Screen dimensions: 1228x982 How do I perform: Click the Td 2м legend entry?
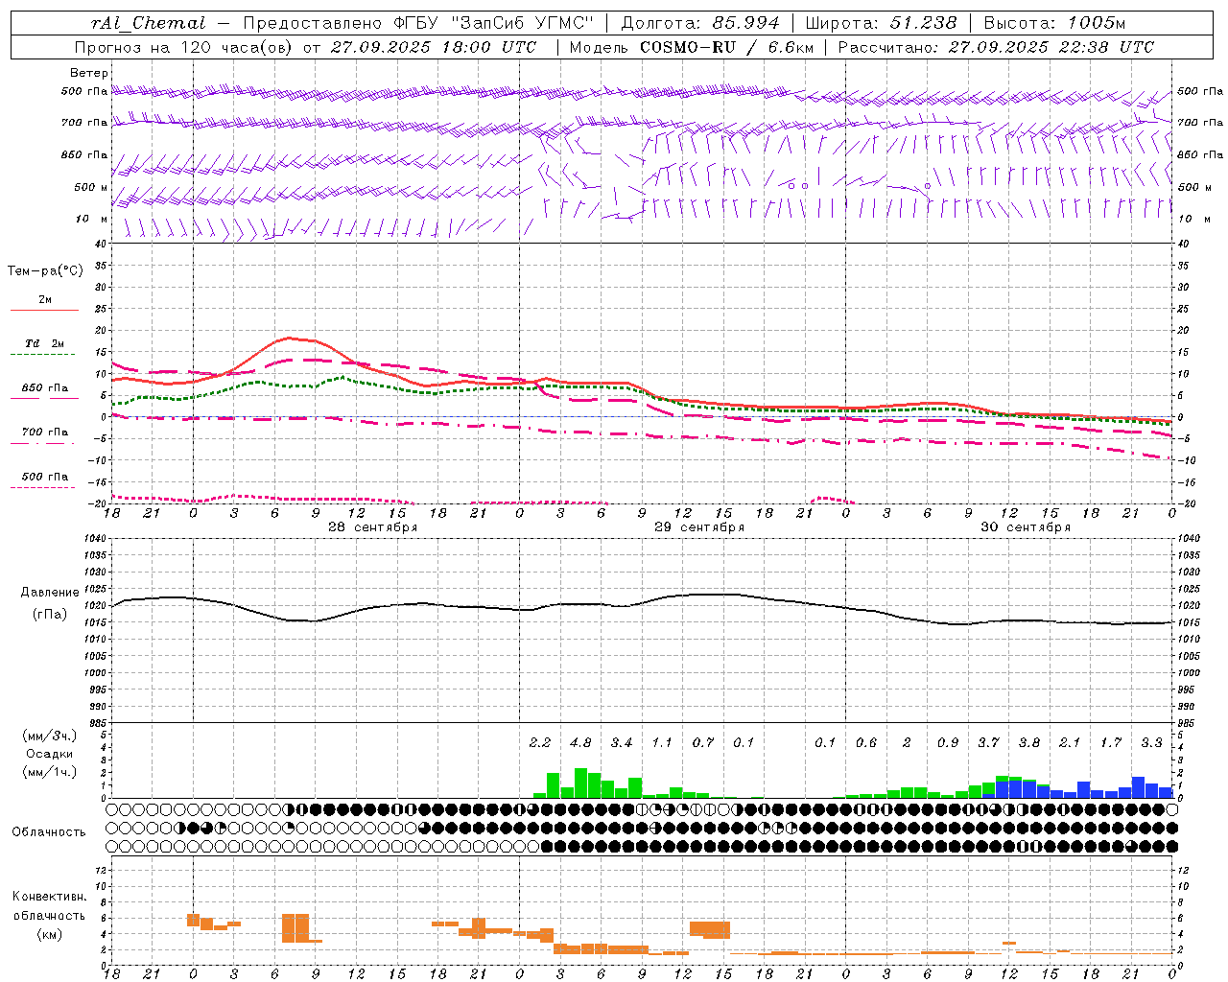44,343
